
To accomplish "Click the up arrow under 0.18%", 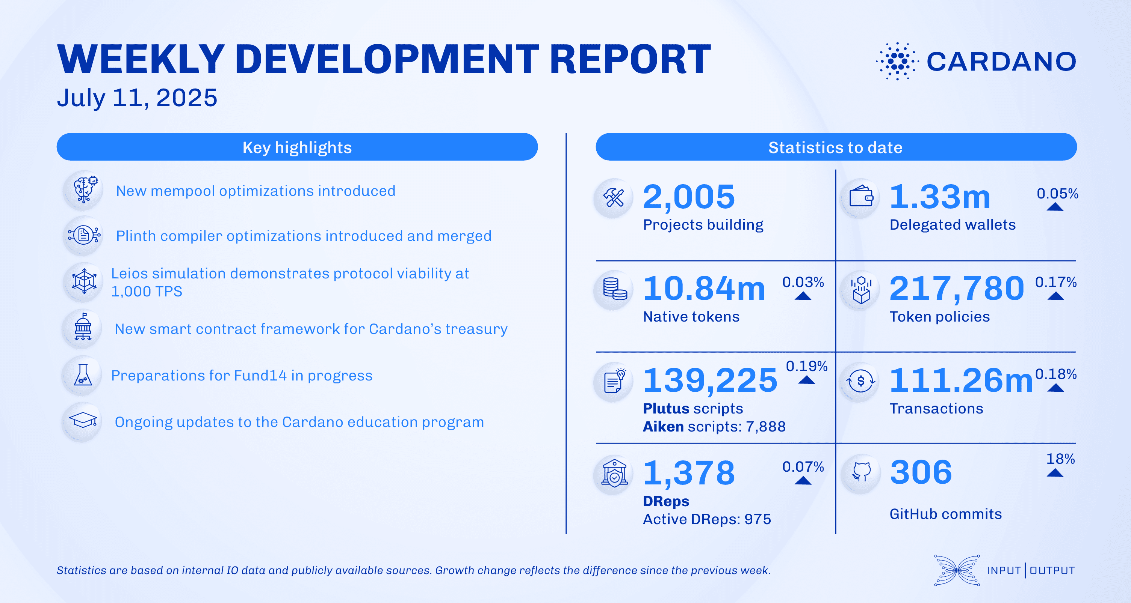I will coord(1055,388).
